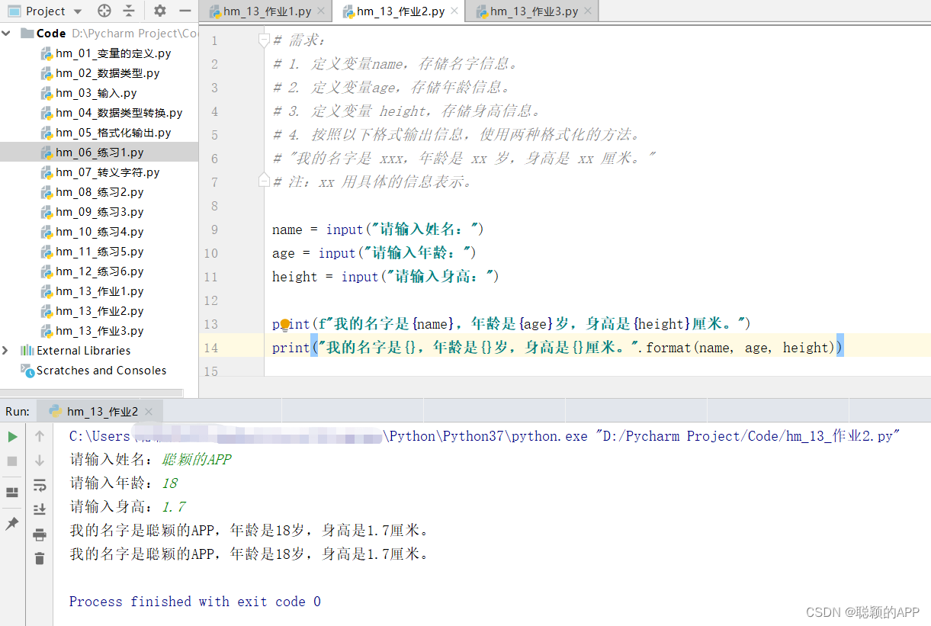Open hm_09_练习3.py file
This screenshot has width=931, height=626.
click(99, 212)
